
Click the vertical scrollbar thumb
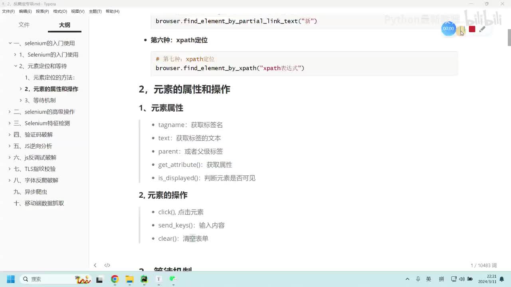(509, 38)
